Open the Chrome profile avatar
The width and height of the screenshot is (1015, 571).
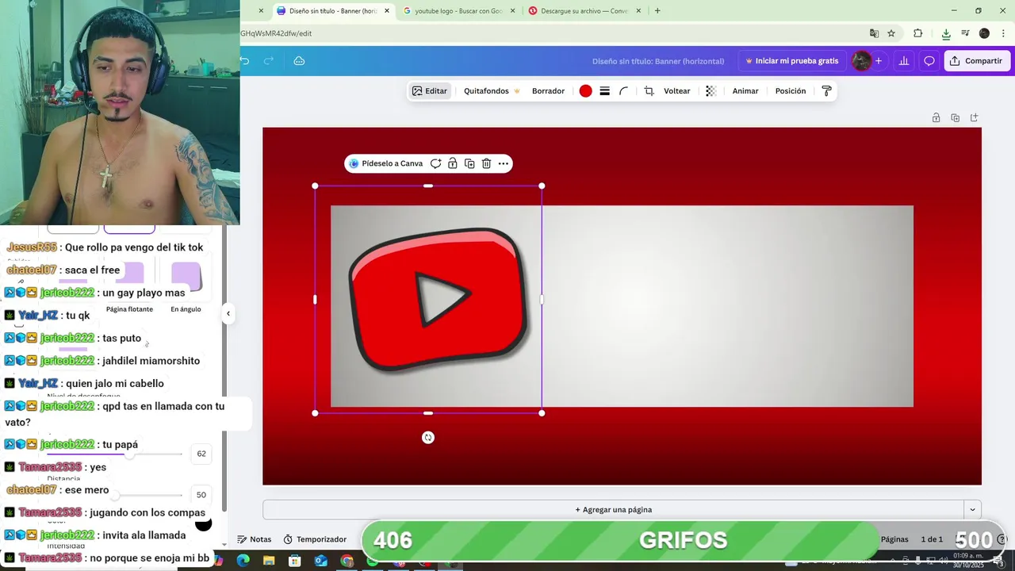coord(984,33)
